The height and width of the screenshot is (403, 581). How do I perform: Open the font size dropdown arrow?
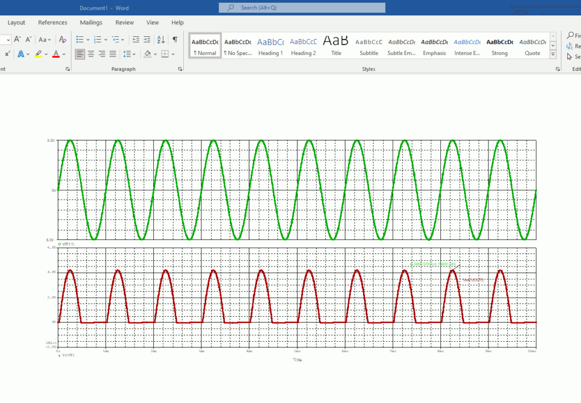[x=8, y=40]
